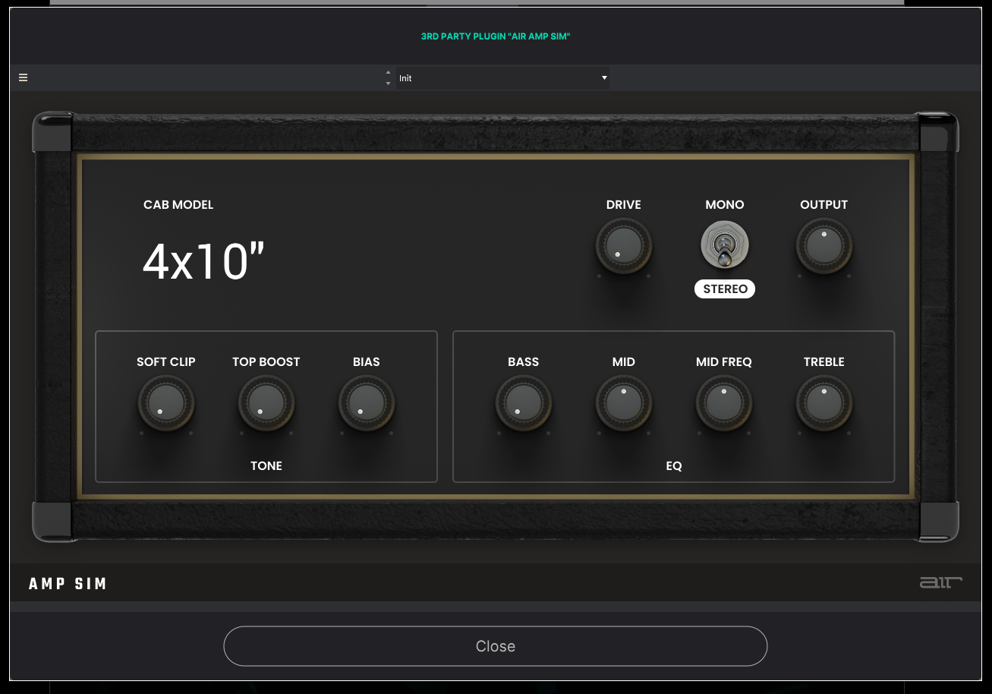The width and height of the screenshot is (992, 694).
Task: Step to next preset with down arrow
Action: pos(389,84)
